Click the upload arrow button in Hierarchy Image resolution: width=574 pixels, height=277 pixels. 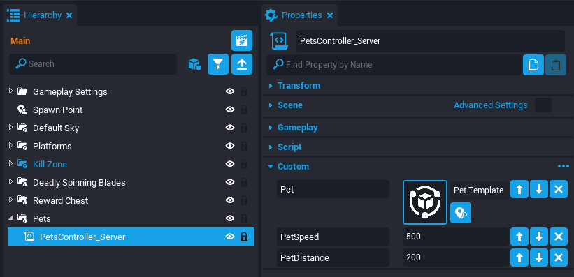click(242, 64)
